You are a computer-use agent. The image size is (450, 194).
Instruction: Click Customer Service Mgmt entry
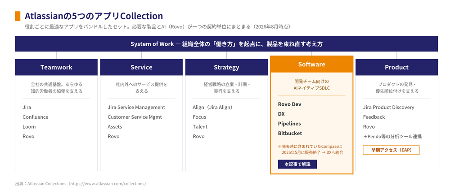click(135, 117)
